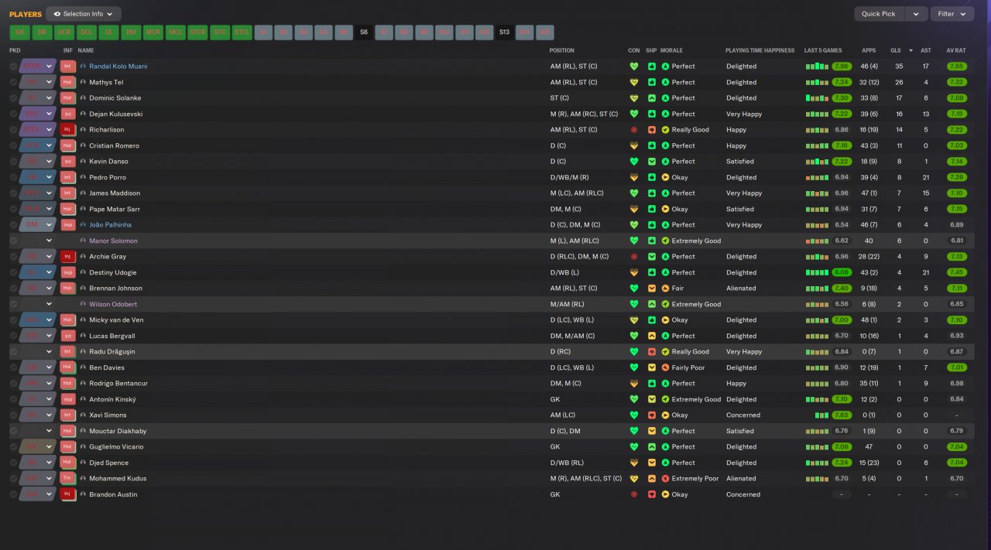991x550 pixels.
Task: Toggle the picked checkbox for Guglielmo Vicario
Action: pos(13,447)
